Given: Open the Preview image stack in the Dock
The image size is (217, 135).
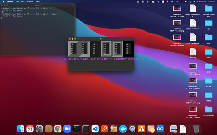Looking at the screenshot, I should [174, 129].
